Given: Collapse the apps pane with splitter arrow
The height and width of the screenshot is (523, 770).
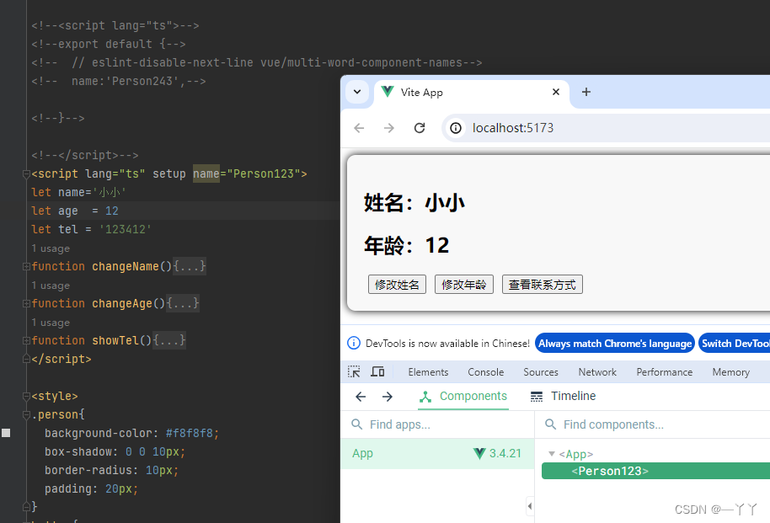Looking at the screenshot, I should pos(529,506).
